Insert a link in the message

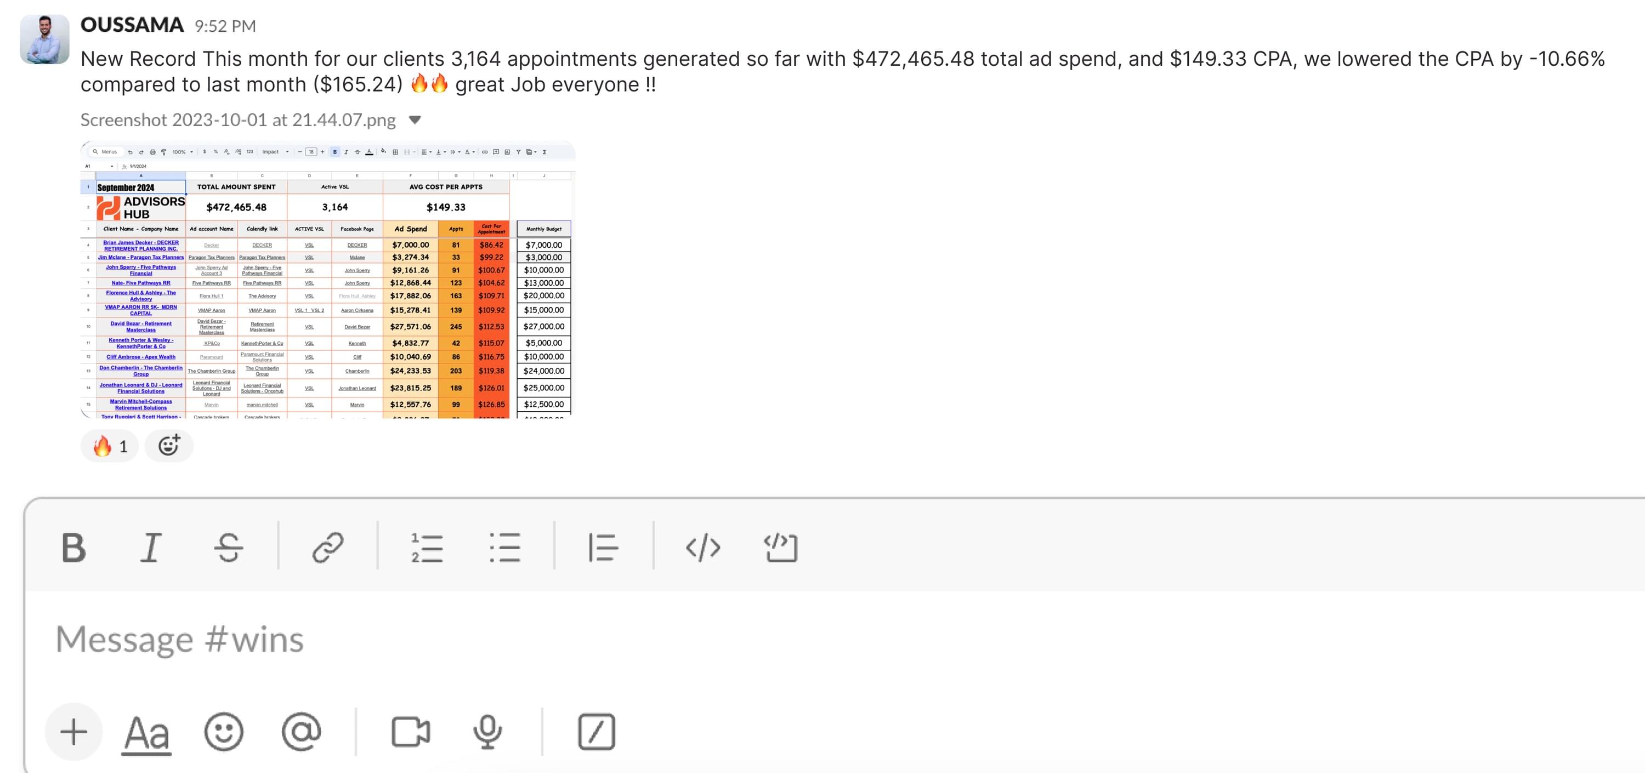[327, 548]
